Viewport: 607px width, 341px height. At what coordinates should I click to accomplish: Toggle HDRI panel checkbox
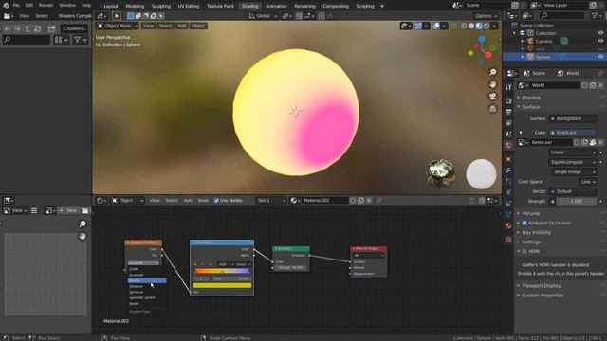(x=524, y=251)
